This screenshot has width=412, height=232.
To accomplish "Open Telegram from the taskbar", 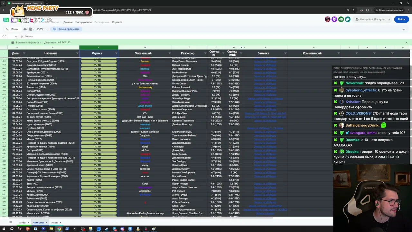I will click(x=115, y=229).
